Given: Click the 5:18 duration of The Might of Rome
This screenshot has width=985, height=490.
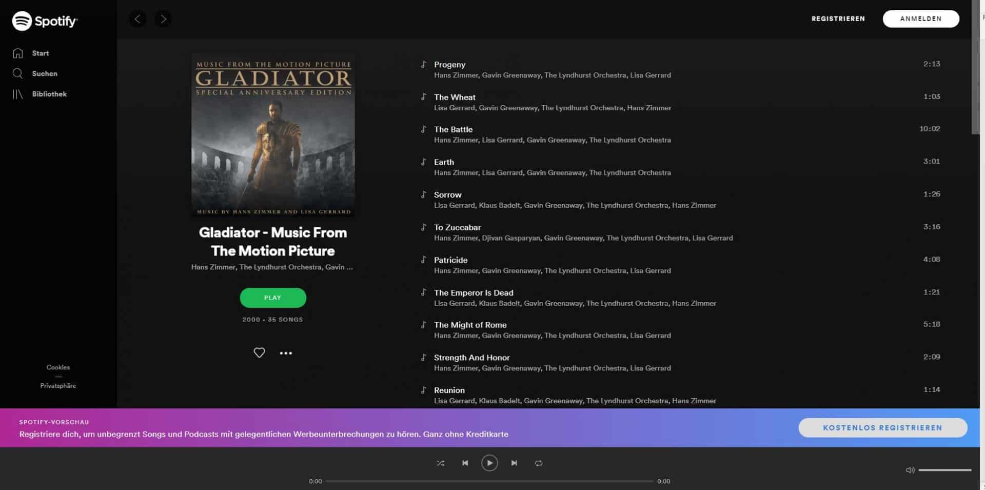Looking at the screenshot, I should coord(932,324).
